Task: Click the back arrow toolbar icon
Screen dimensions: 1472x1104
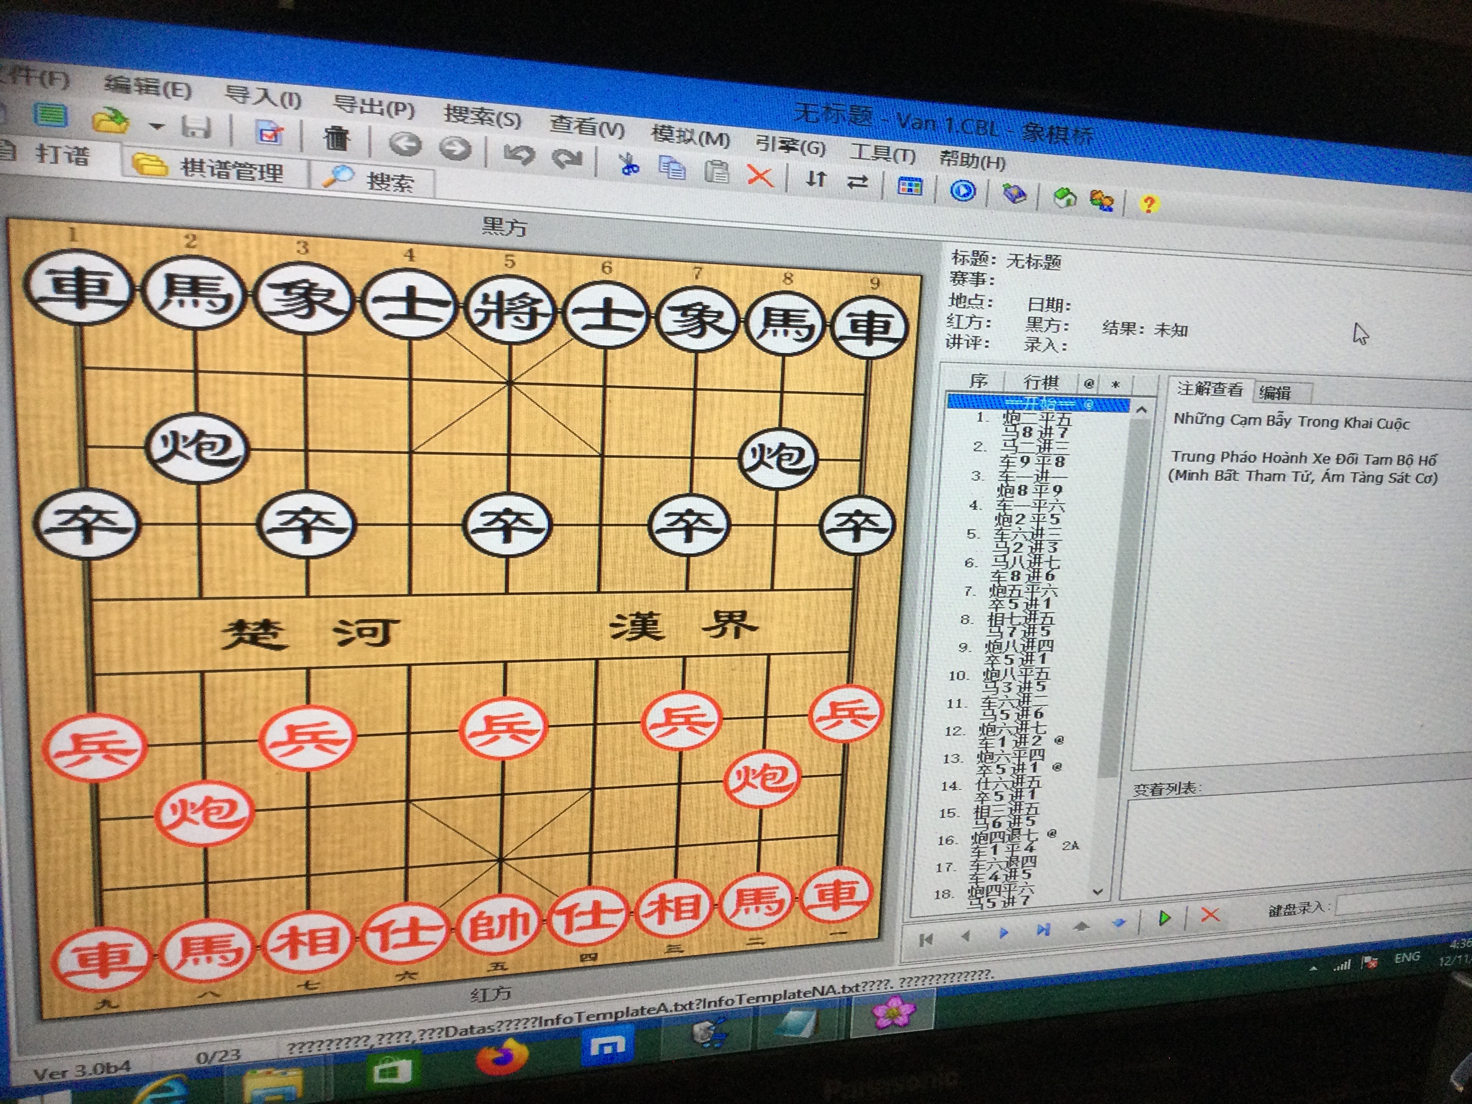Action: (x=405, y=144)
